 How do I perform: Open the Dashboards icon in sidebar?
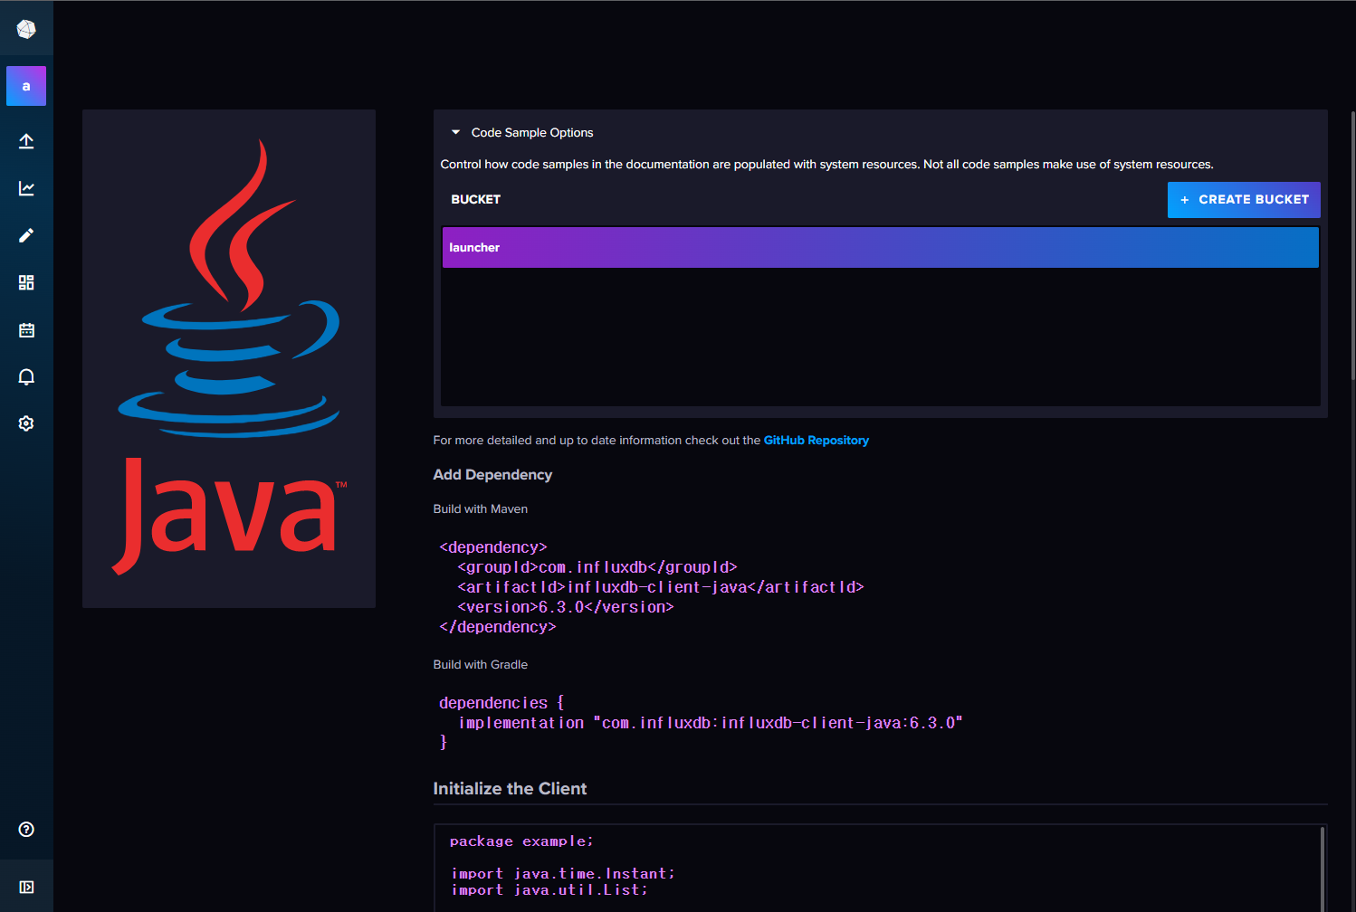pyautogui.click(x=26, y=282)
